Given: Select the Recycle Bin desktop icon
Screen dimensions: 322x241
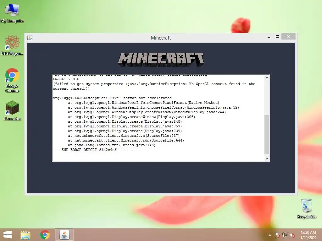Looking at the screenshot, I should tap(306, 208).
